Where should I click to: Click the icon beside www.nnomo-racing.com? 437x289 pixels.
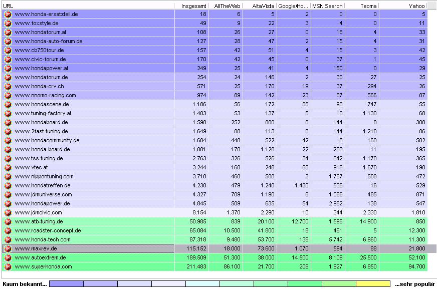(8, 96)
